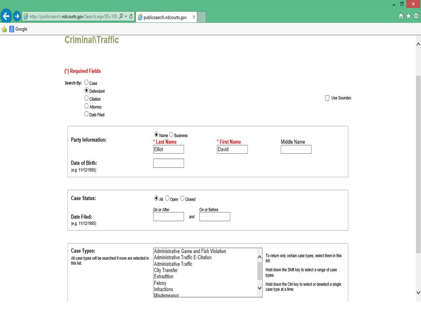Click the browser Back arrow button

click(6, 16)
